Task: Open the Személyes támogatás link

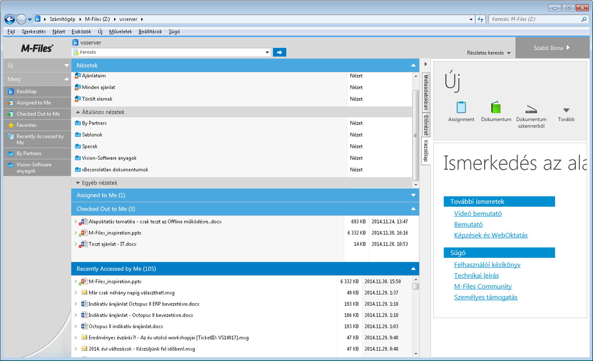Action: pos(486,297)
